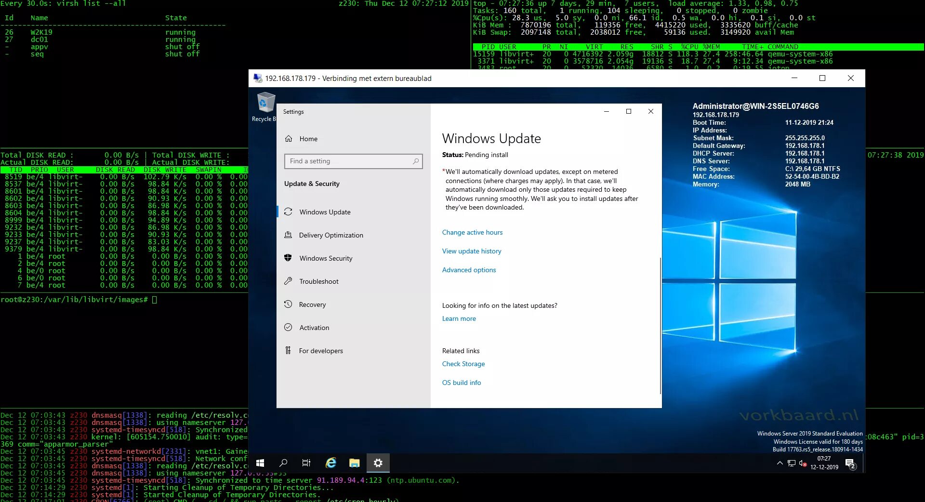Maximize the Settings window

[629, 111]
